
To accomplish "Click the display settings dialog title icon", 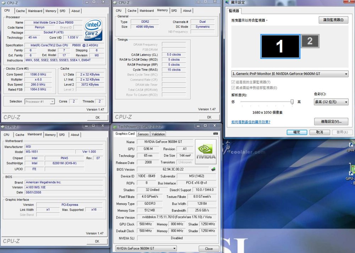I will pos(227,2).
